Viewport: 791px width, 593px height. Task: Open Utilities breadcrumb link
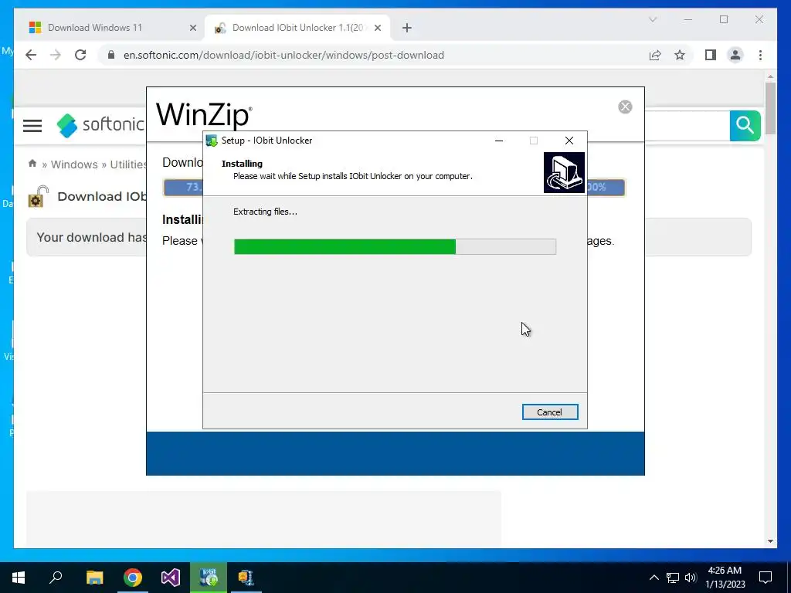(x=128, y=164)
